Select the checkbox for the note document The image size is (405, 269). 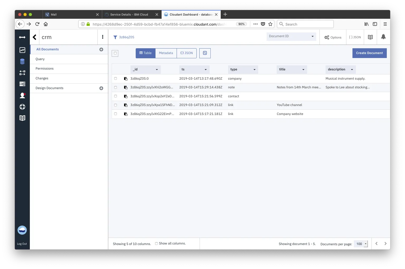pyautogui.click(x=115, y=87)
